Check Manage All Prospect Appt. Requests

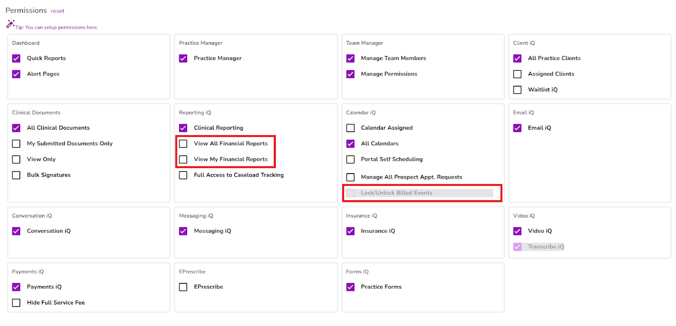pos(350,177)
